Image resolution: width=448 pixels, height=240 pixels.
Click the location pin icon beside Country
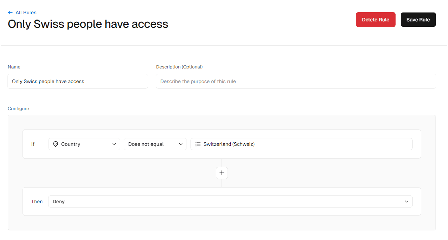[55, 144]
